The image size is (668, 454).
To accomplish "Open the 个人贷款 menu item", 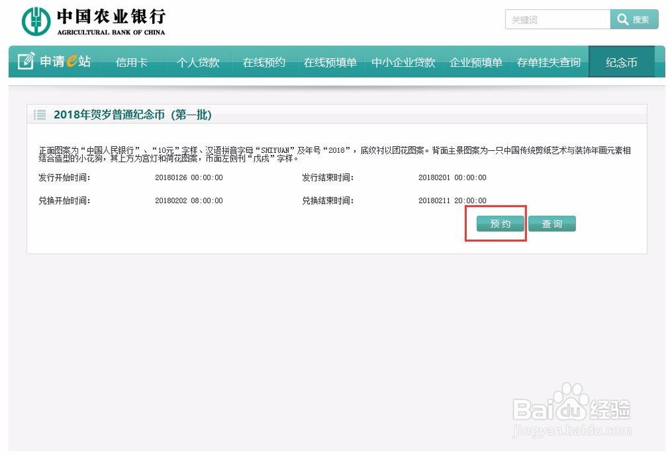I will (x=197, y=61).
